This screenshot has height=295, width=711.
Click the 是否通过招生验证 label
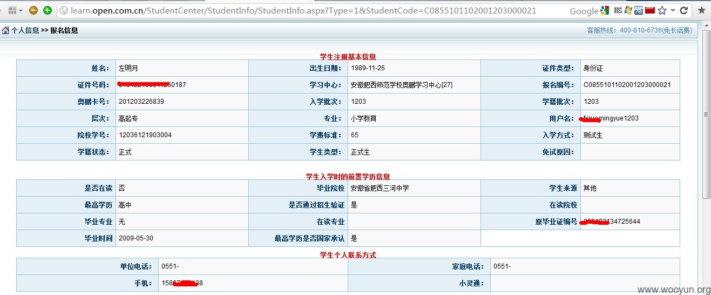[x=316, y=205]
